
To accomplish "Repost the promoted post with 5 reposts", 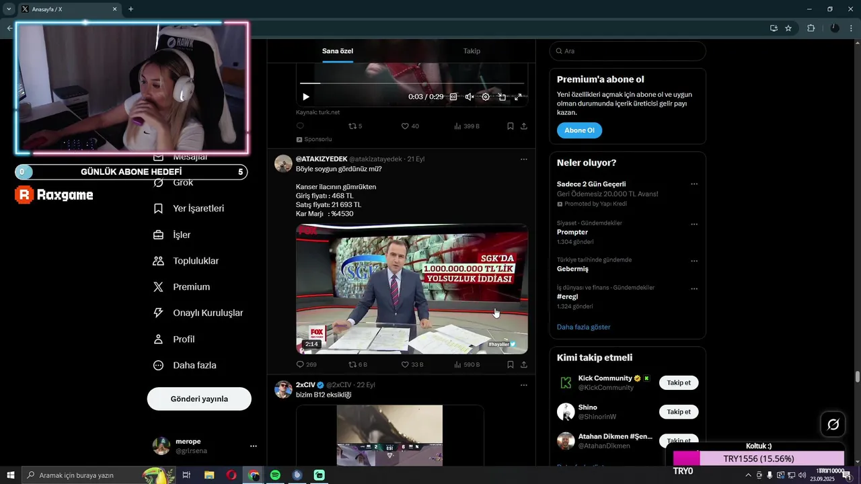I will click(x=354, y=126).
